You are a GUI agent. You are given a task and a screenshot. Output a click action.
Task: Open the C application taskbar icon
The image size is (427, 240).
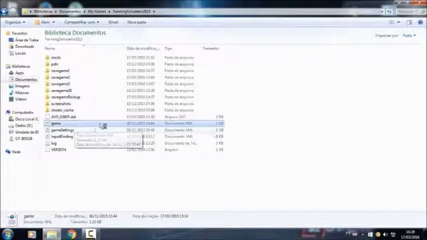[90, 234]
